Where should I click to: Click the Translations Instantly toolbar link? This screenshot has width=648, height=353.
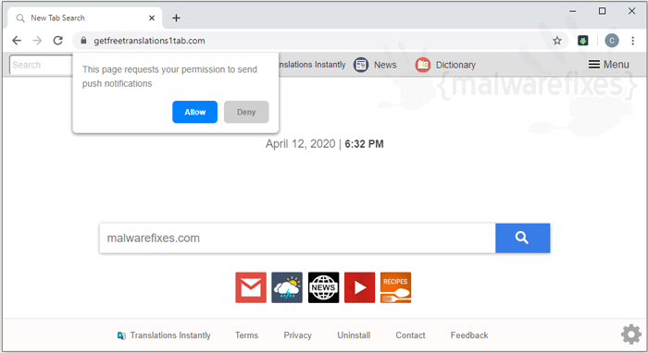click(x=312, y=65)
